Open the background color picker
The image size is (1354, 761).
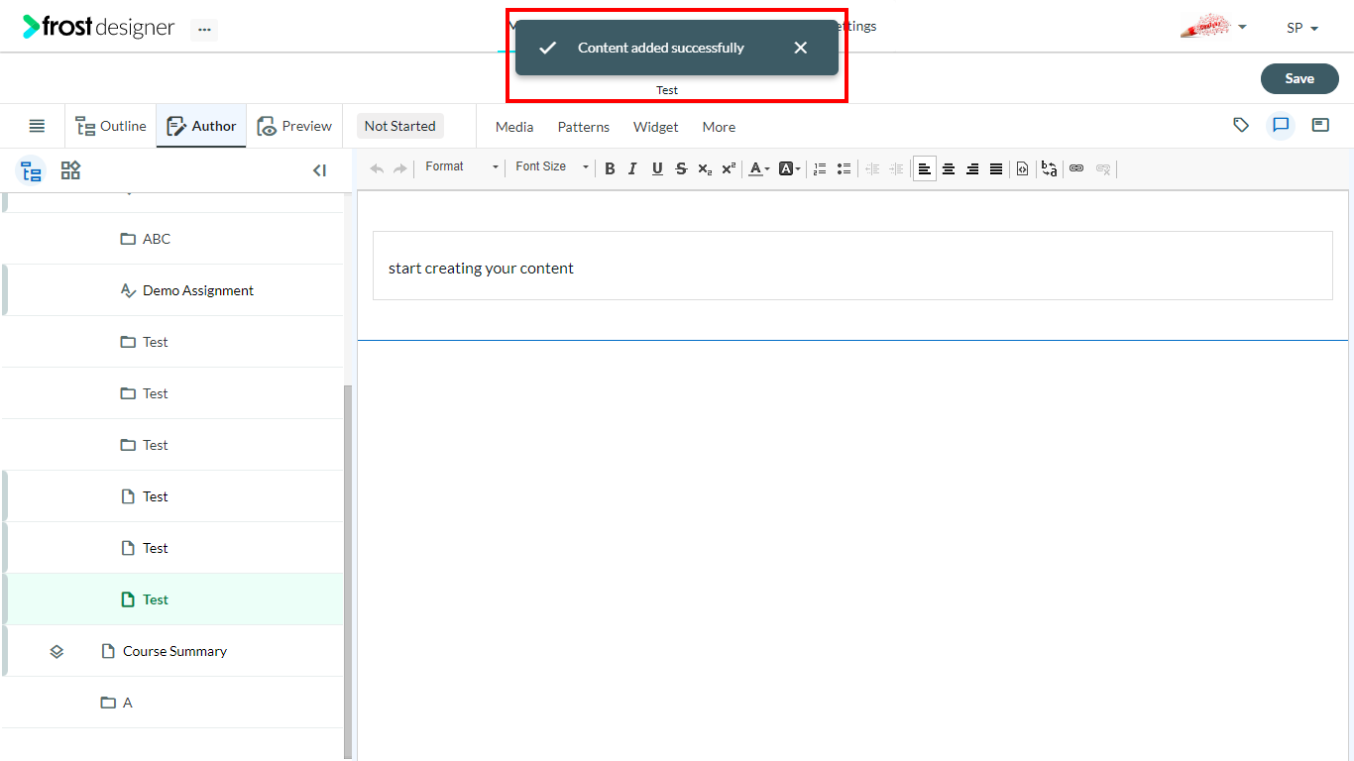(x=789, y=168)
